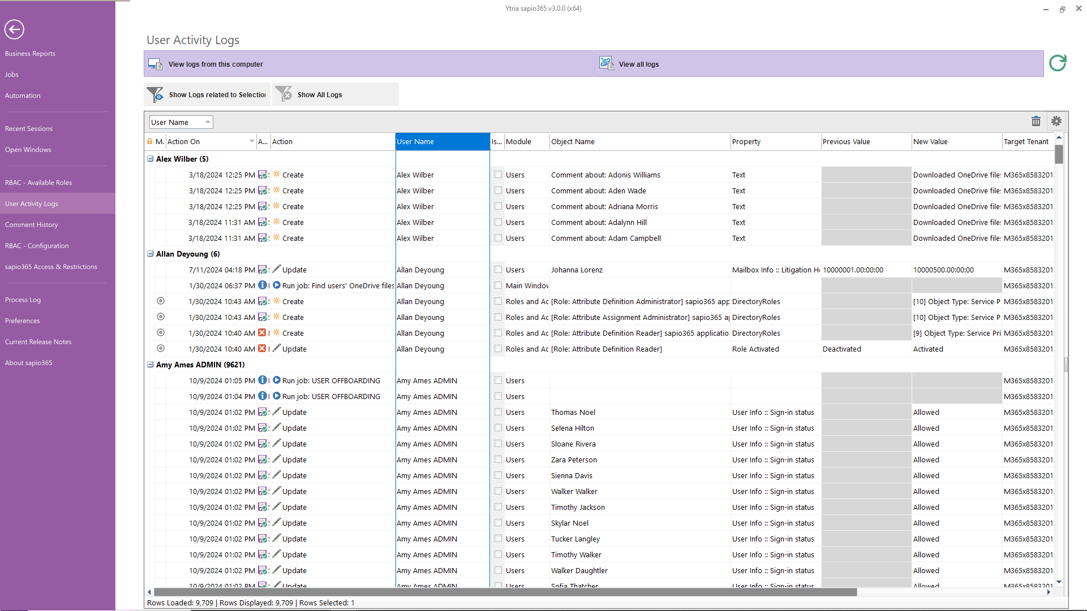Check the box for Thomas Noel row
Screen dimensions: 1087x611
498,412
